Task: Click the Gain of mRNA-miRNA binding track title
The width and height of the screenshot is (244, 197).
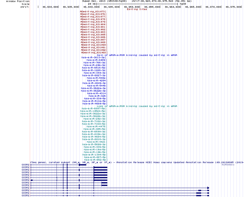Action: [137, 55]
